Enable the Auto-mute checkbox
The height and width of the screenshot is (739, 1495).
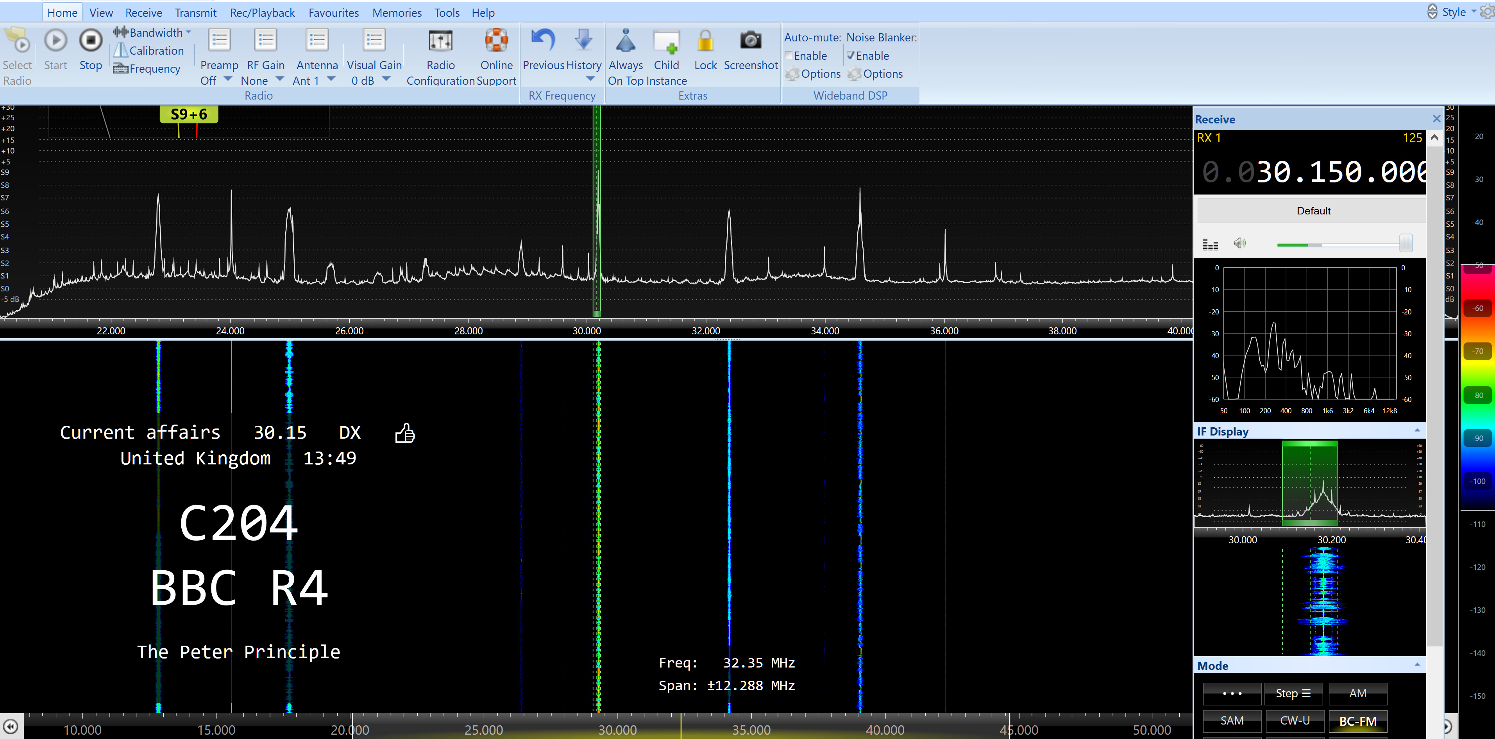click(789, 56)
